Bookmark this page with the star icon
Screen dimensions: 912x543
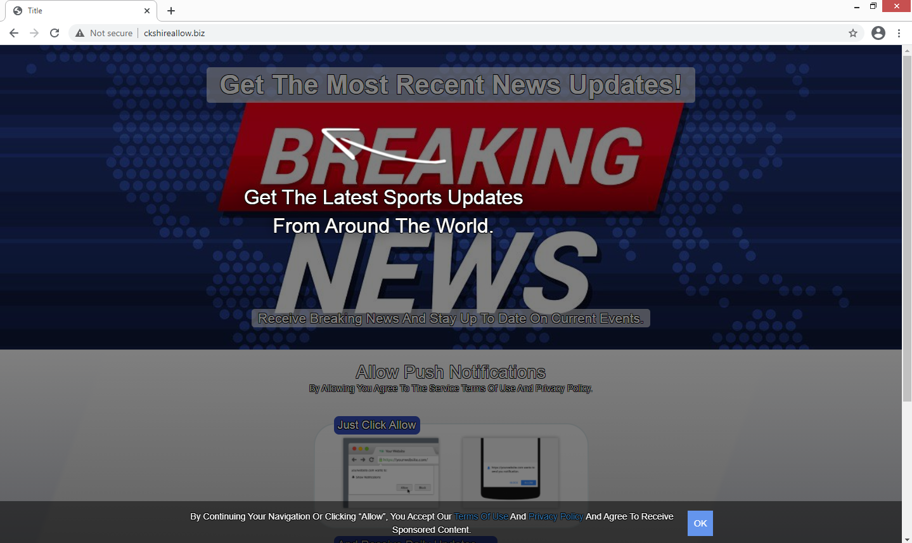pyautogui.click(x=853, y=33)
